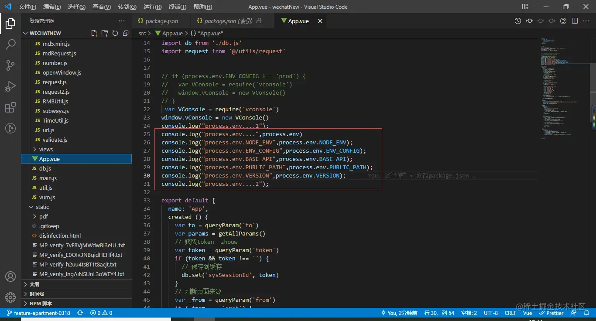Open the Extensions view
This screenshot has height=321, width=596.
[10, 107]
